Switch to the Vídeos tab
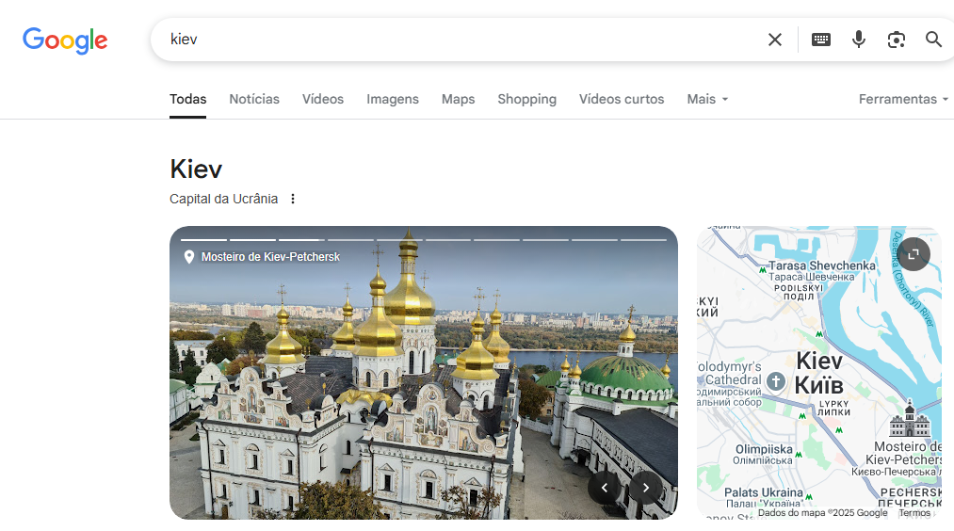 (323, 99)
